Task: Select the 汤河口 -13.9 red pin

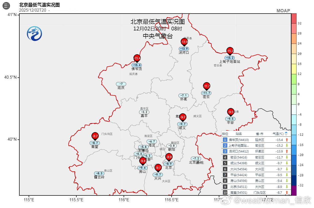Action: point(184,42)
